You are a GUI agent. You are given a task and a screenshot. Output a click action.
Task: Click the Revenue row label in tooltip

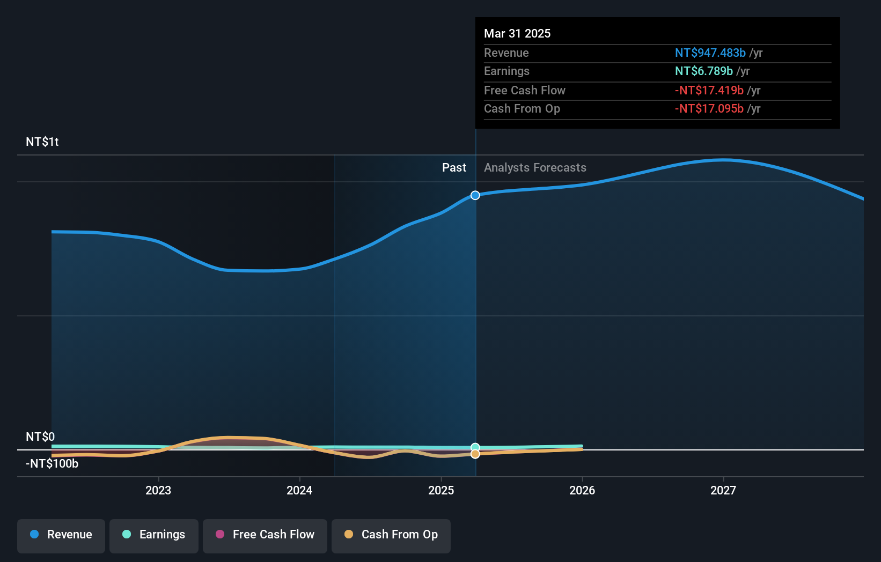506,53
